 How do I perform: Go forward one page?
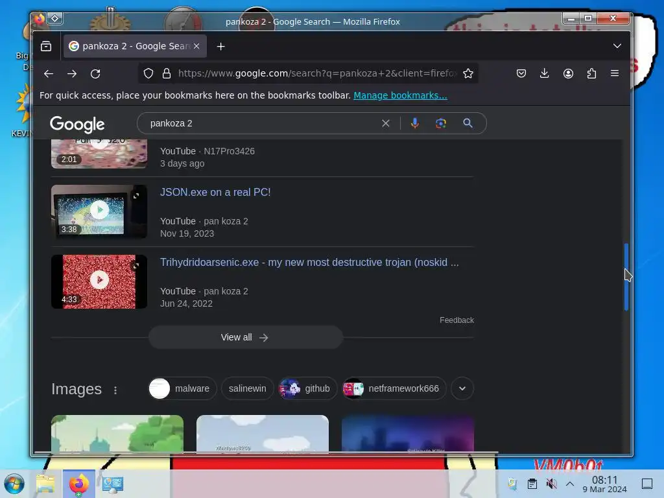(72, 74)
